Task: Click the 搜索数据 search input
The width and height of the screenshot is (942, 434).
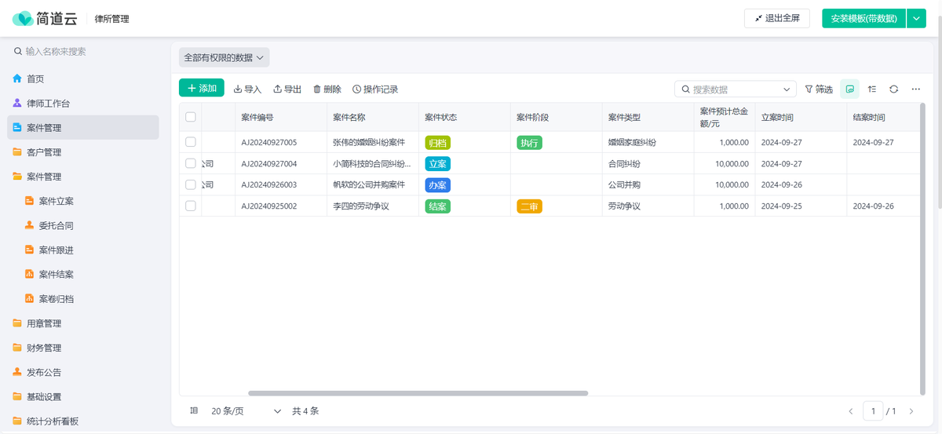Action: (x=735, y=89)
